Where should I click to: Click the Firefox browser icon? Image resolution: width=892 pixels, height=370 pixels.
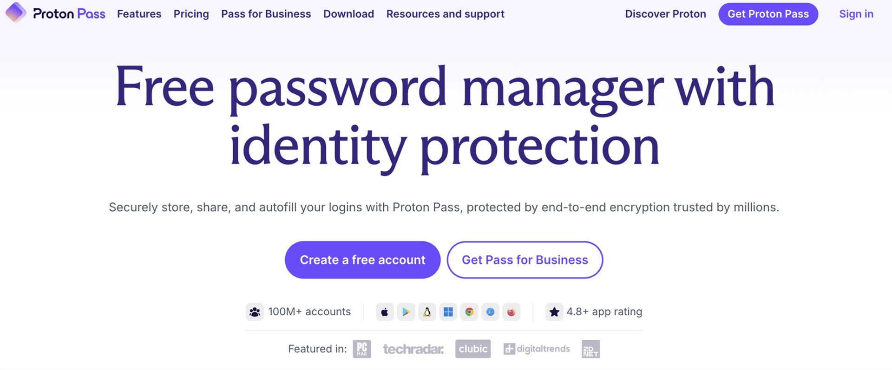pyautogui.click(x=512, y=312)
